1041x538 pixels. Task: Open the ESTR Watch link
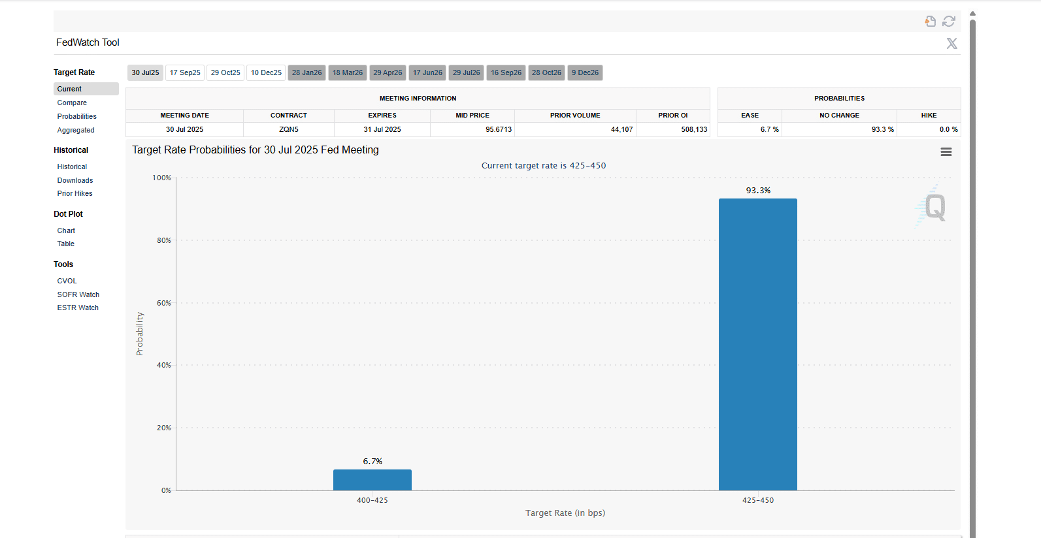click(78, 308)
